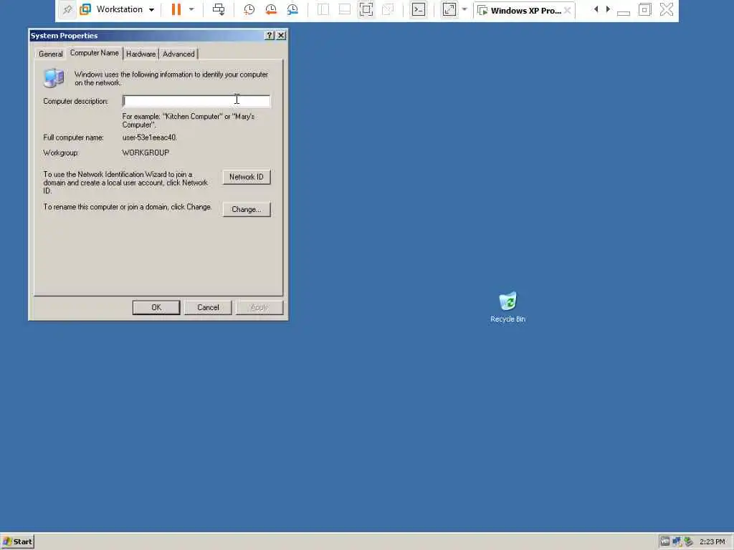Viewport: 734px width, 550px height.
Task: Click the VMware Tools tray icon
Action: pyautogui.click(x=664, y=541)
